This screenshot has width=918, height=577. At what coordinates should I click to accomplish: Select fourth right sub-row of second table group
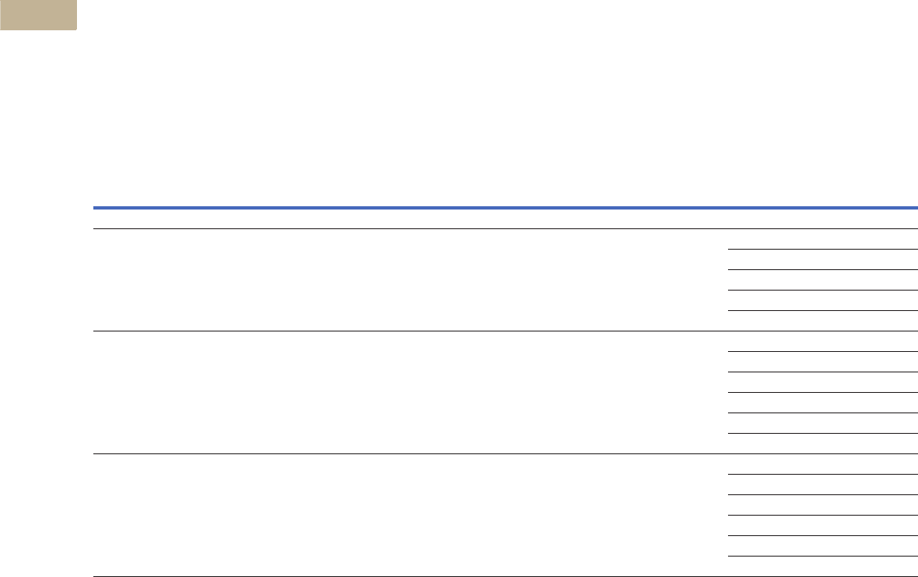tap(822, 403)
